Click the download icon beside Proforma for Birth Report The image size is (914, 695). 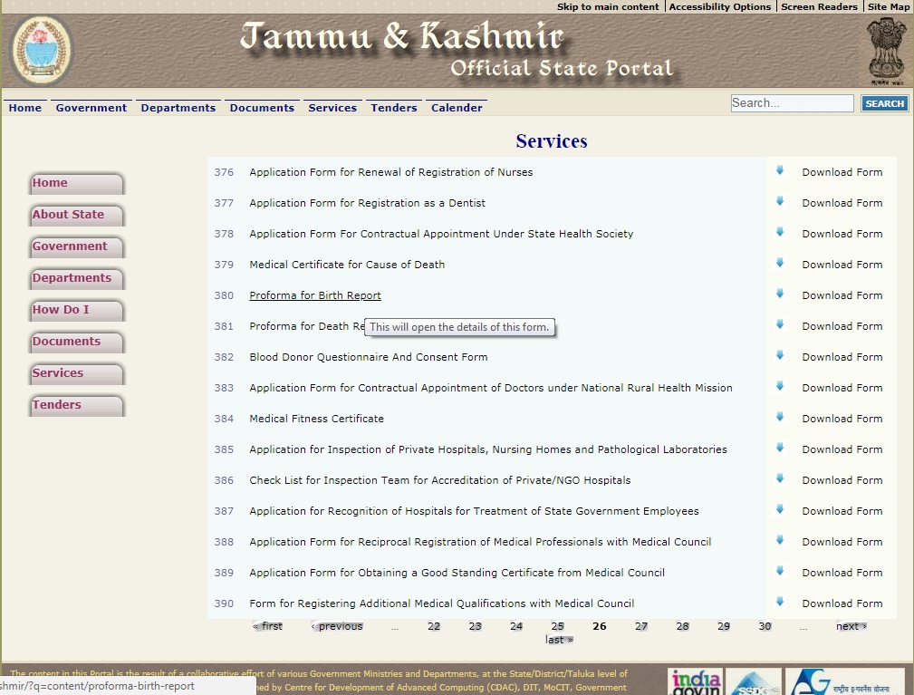click(780, 295)
